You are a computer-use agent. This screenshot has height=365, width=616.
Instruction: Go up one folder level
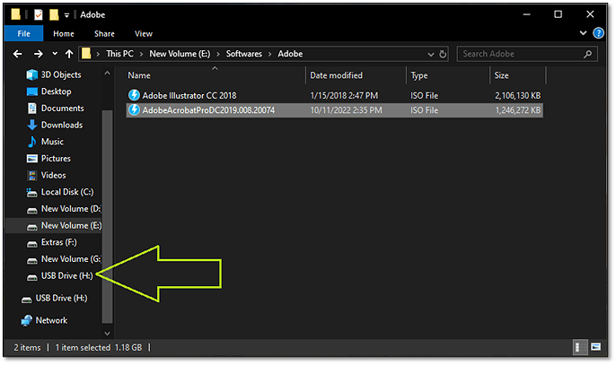pyautogui.click(x=69, y=54)
